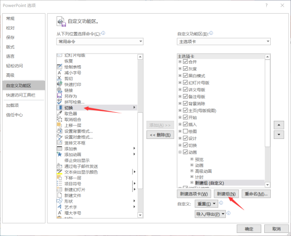
Task: Select the Bullets (项目符号) icon
Action: click(x=60, y=183)
